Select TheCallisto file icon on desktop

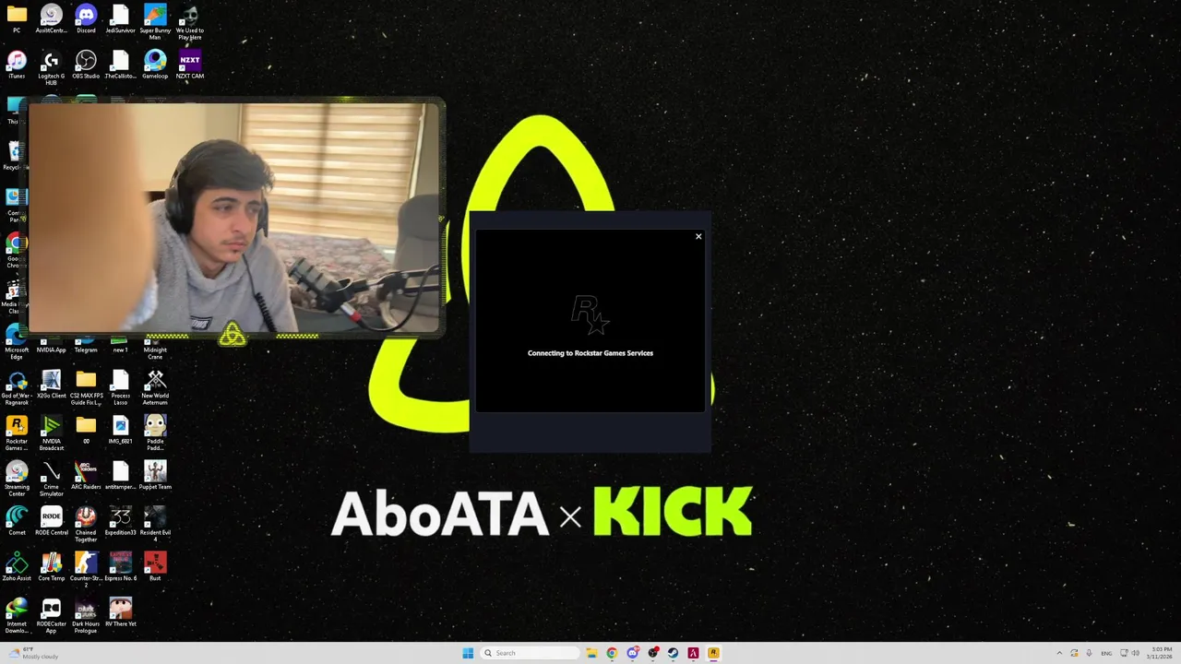(x=120, y=65)
